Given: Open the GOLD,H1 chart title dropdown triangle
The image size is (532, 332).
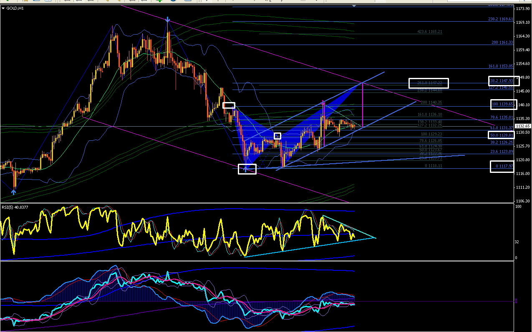Looking at the screenshot, I should 3,9.
